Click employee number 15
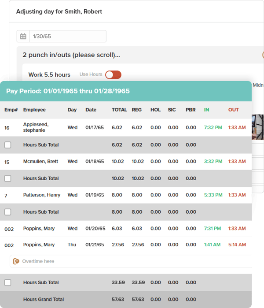Screen dimensions: 264x308 [7, 162]
